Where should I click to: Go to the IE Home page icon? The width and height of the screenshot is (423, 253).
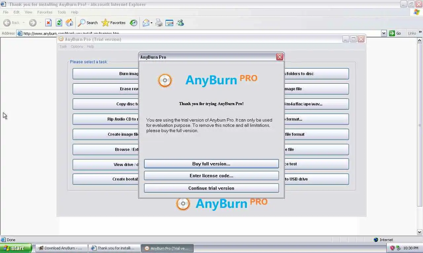pyautogui.click(x=69, y=23)
